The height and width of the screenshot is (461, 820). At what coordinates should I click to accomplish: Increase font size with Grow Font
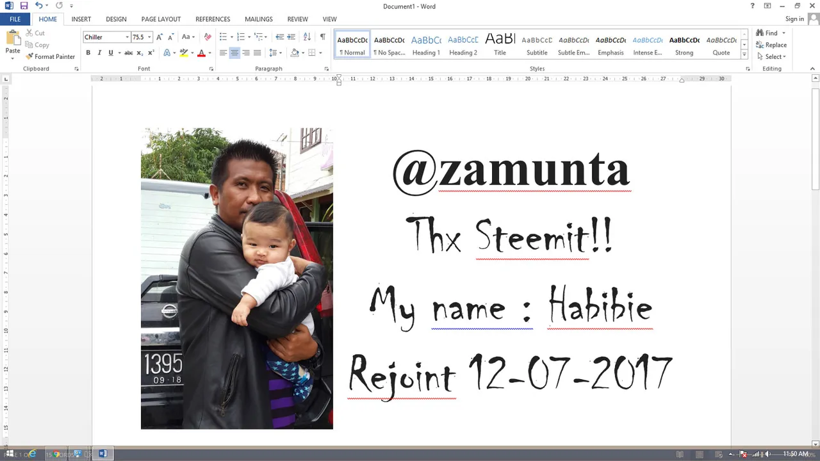click(x=160, y=37)
